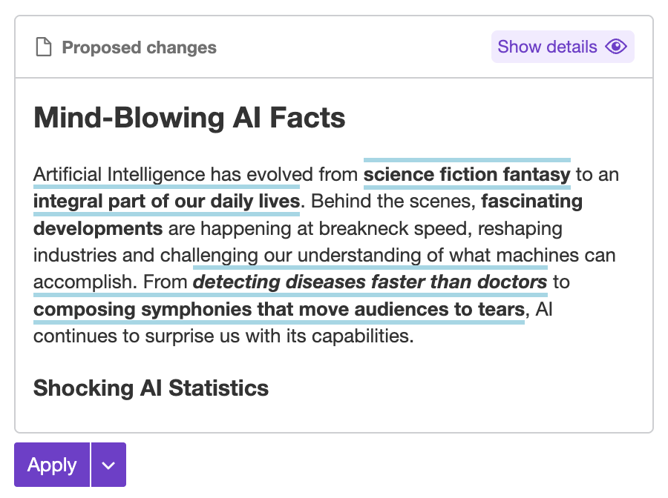Image resolution: width=668 pixels, height=498 pixels.
Task: Click the Mind-Blowing AI Facts heading
Action: (189, 118)
